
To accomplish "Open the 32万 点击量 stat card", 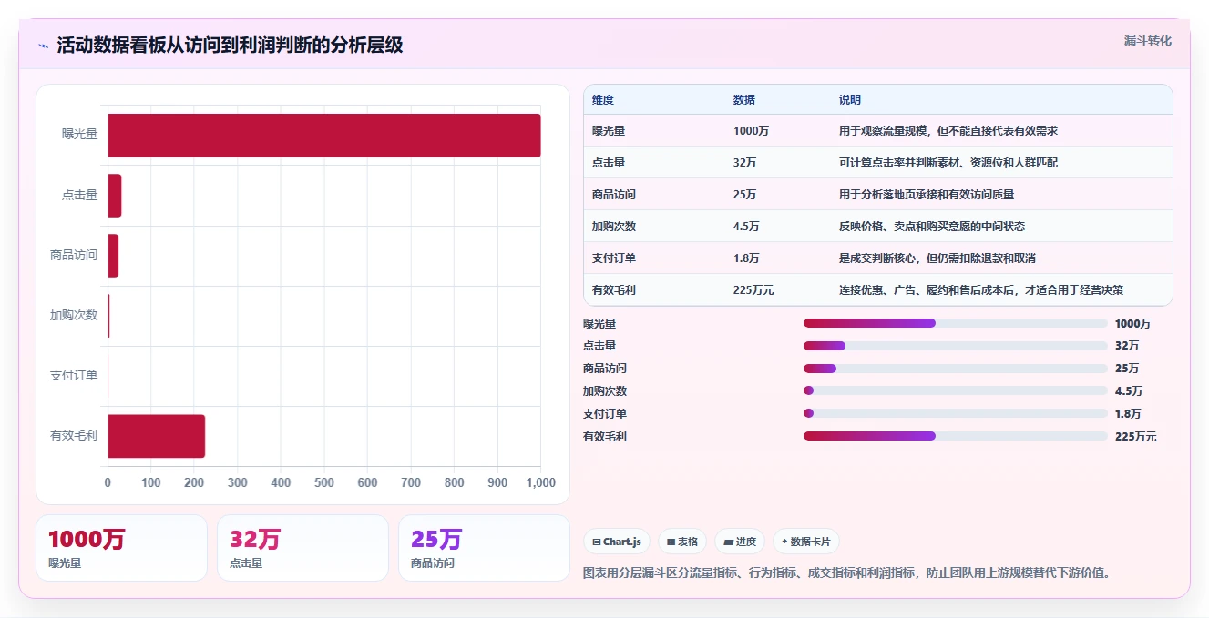I will (303, 548).
